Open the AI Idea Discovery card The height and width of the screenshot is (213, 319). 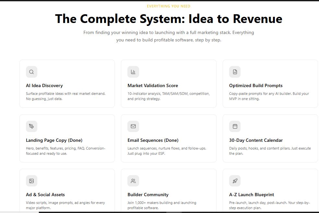44,85
